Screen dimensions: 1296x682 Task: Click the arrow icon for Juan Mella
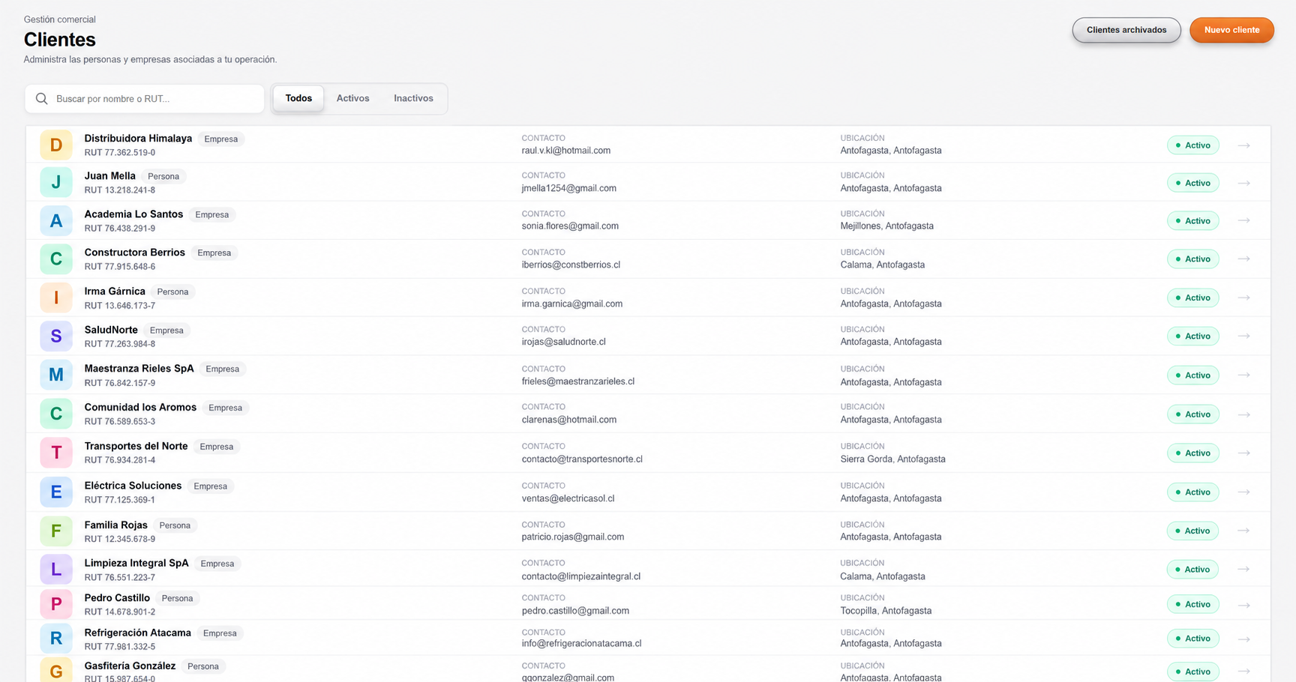[x=1244, y=183]
